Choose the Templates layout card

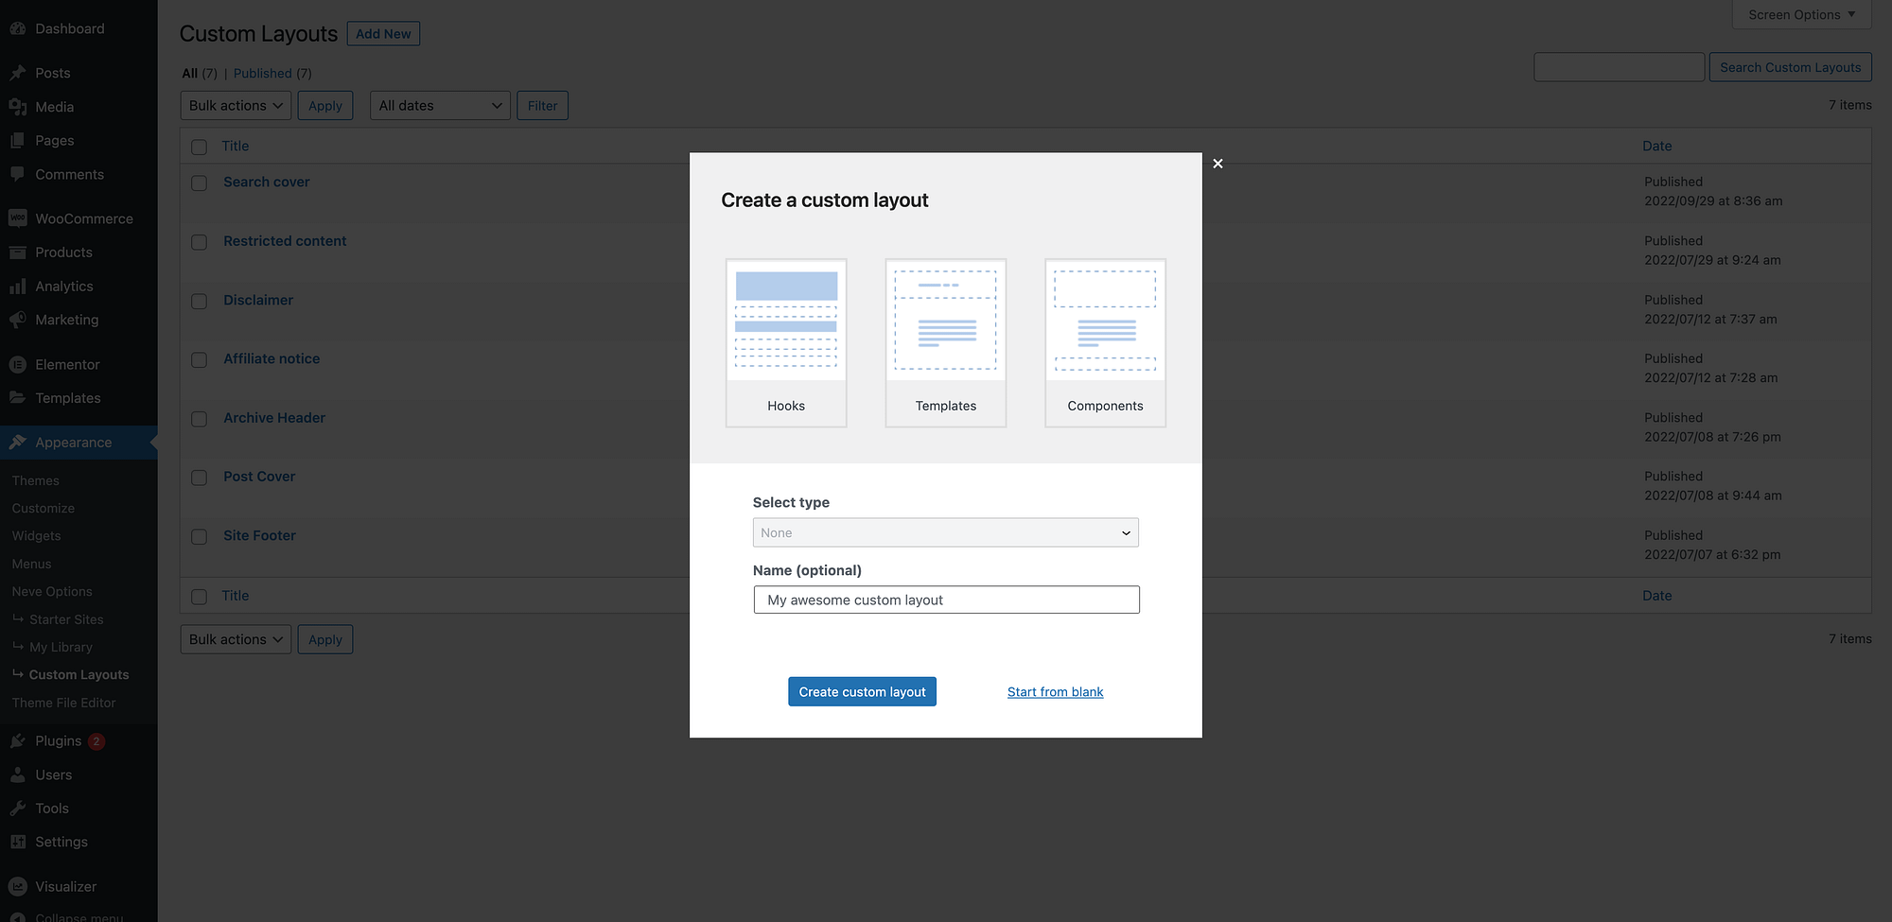tap(946, 343)
